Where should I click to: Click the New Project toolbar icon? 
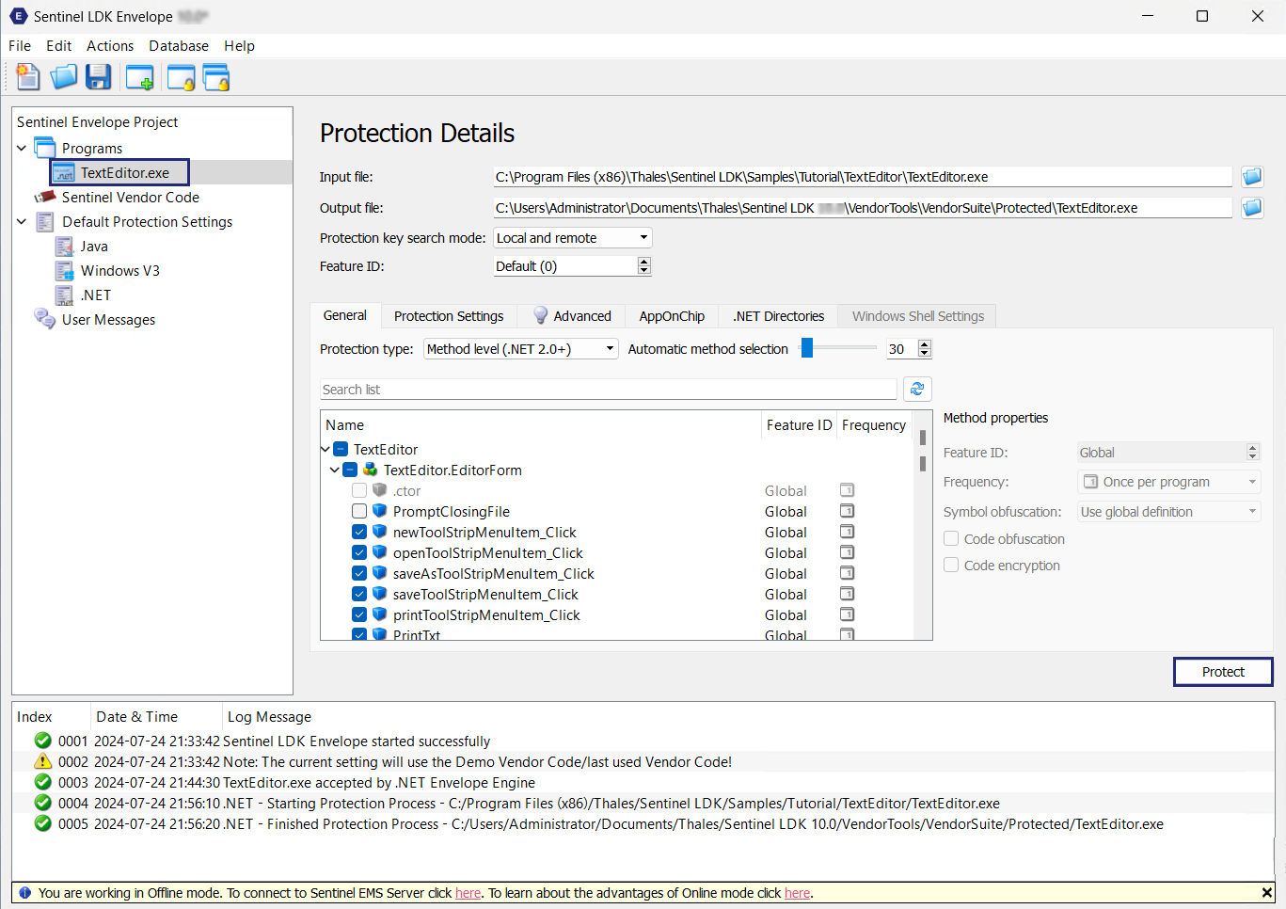click(x=28, y=77)
